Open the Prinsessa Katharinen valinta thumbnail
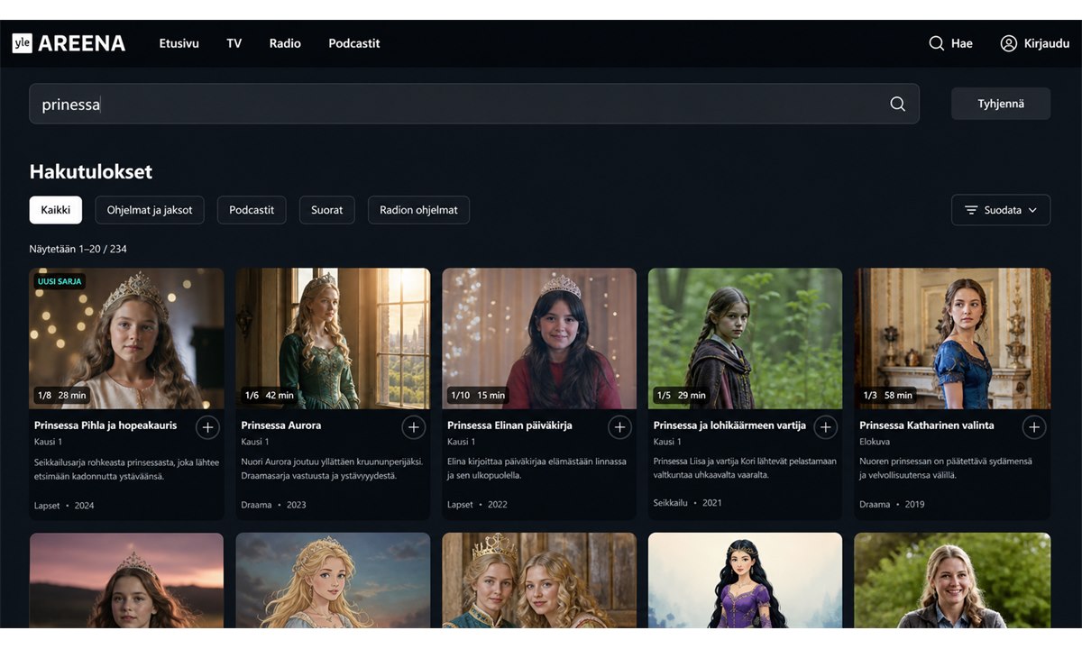This screenshot has width=1082, height=649. pos(952,338)
